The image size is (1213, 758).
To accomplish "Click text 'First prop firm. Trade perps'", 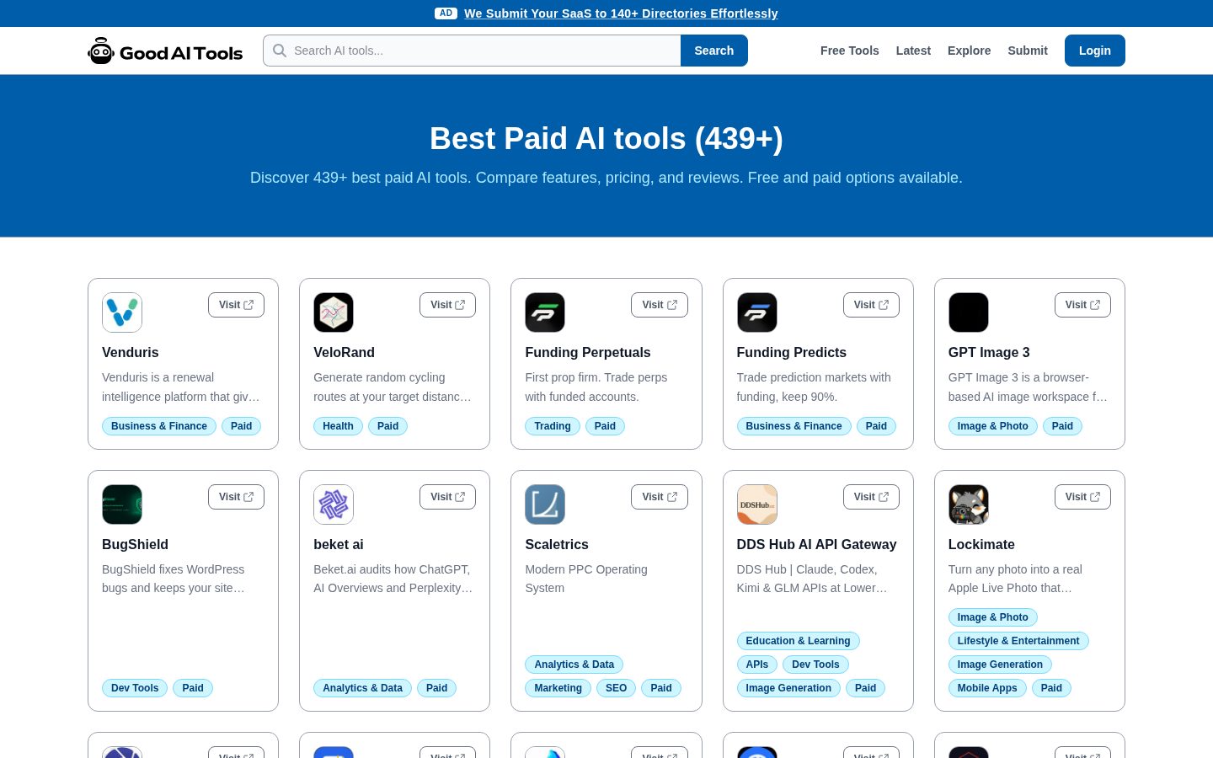I will (596, 377).
